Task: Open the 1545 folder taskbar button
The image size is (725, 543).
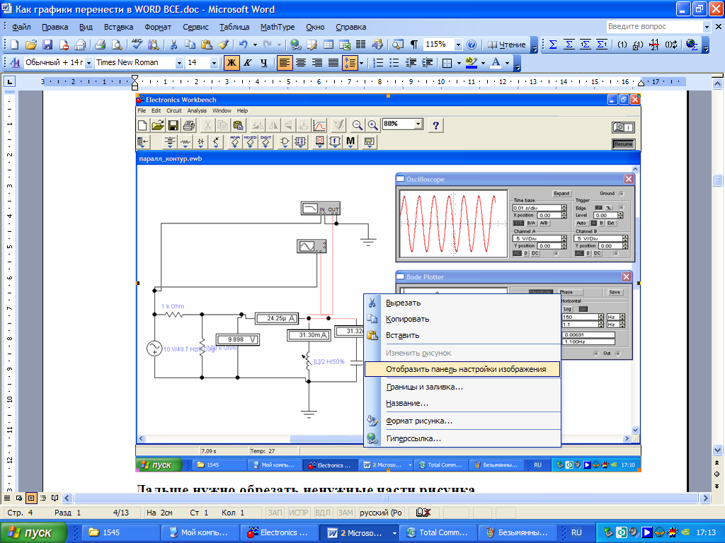Action: pyautogui.click(x=121, y=532)
